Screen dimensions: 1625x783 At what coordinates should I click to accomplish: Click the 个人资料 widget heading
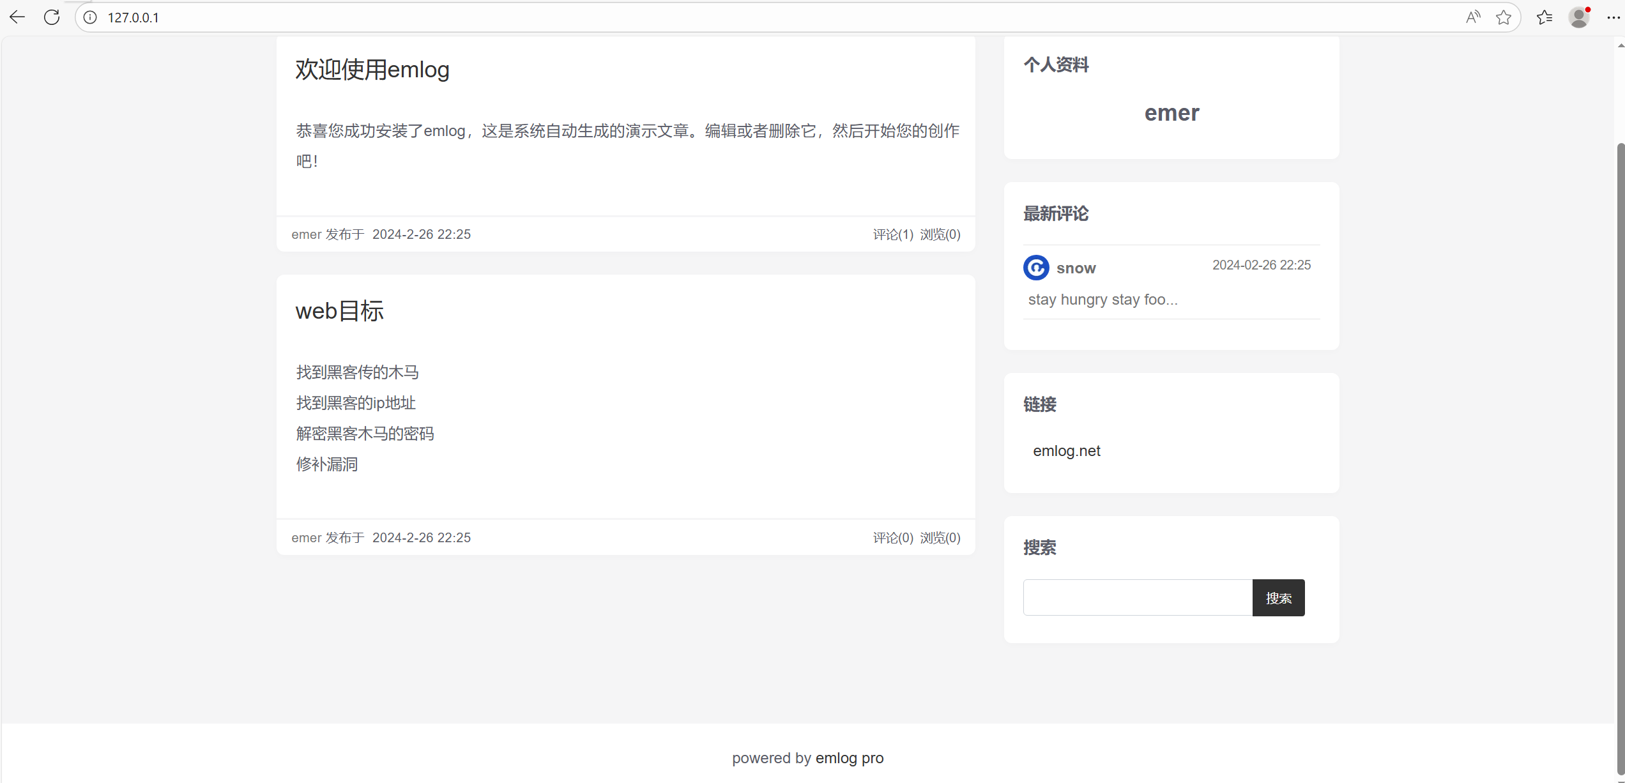click(1056, 65)
